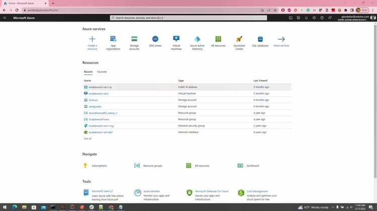The image size is (377, 211).
Task: Open the Virtual machine resource link
Action: click(x=99, y=94)
